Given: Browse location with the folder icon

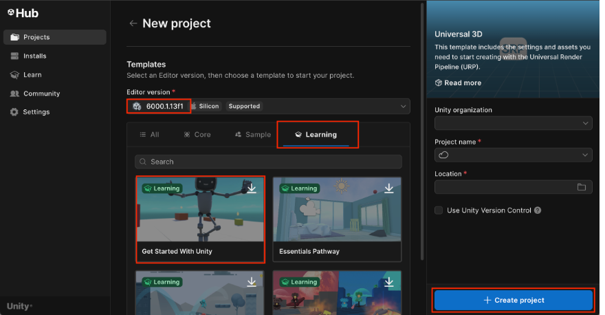Looking at the screenshot, I should click(x=582, y=187).
